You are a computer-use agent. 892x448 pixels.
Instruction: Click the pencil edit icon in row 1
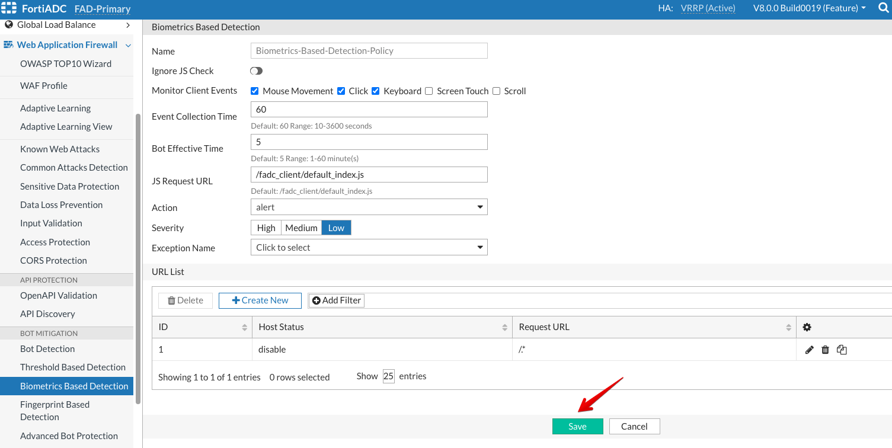click(x=810, y=350)
